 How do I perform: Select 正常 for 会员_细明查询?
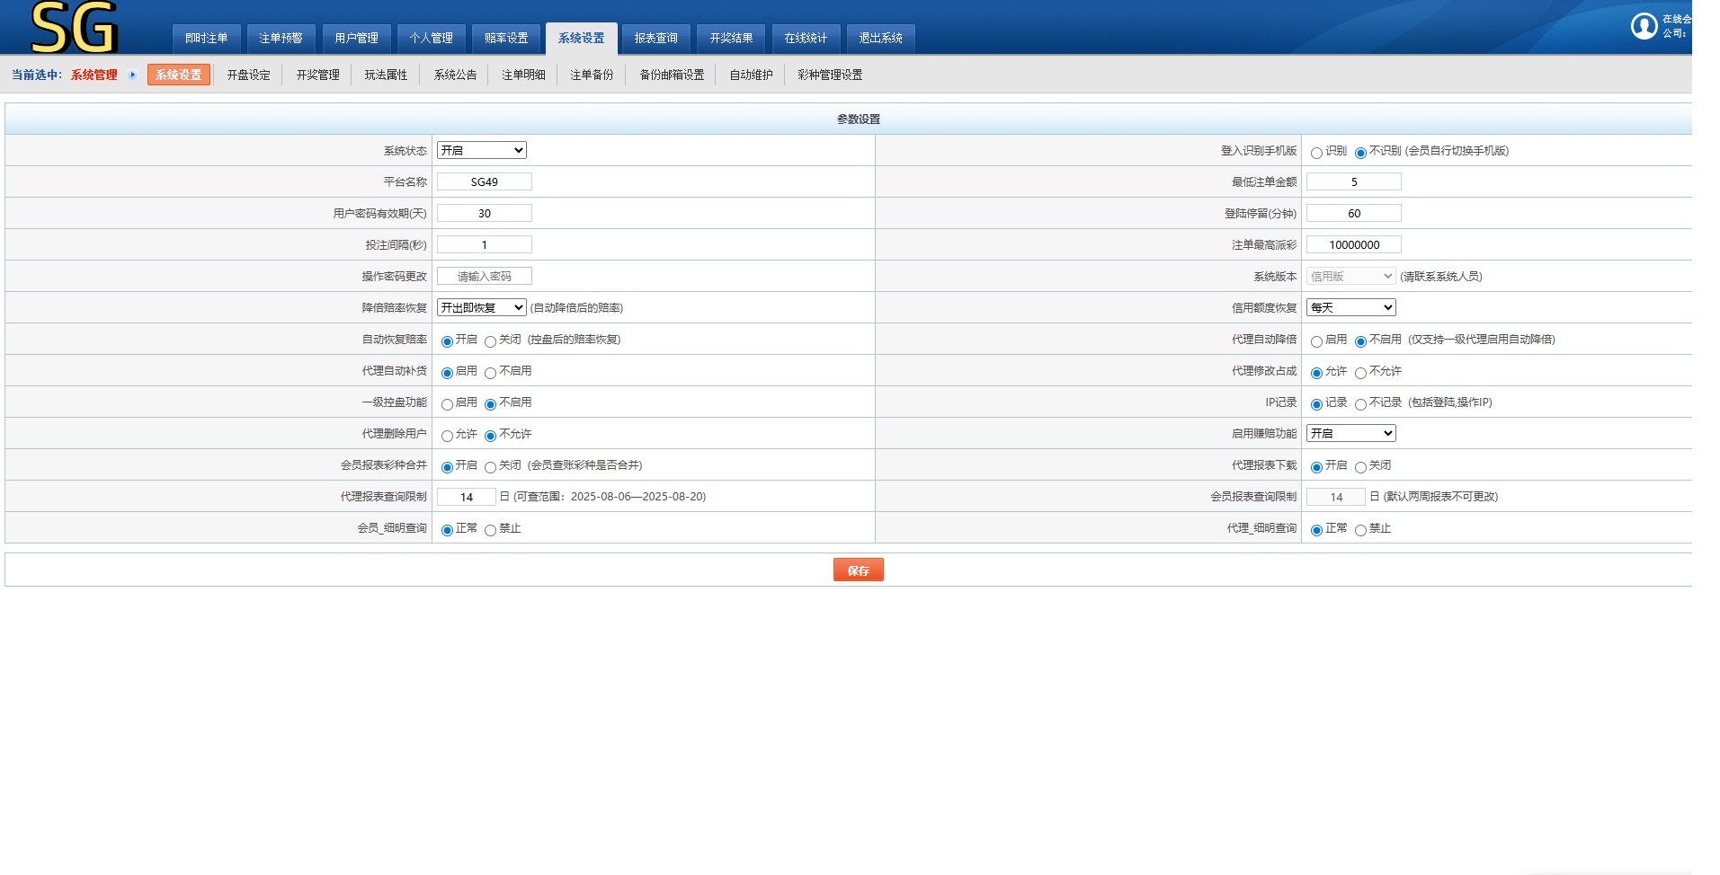point(447,530)
